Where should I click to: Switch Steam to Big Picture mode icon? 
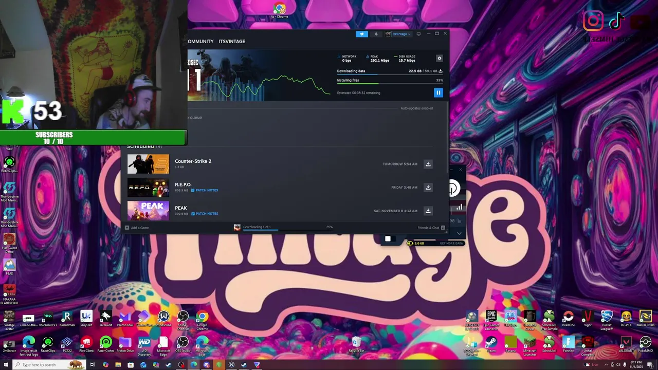pos(418,34)
